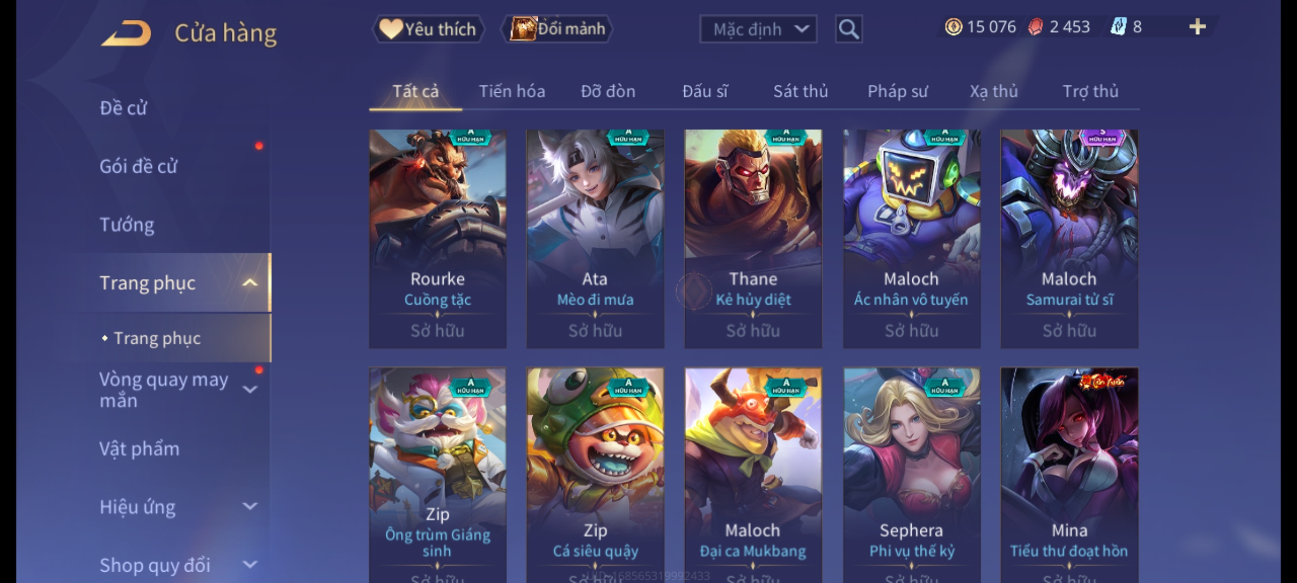Tap the plus icon to add currency
The height and width of the screenshot is (583, 1297).
(1198, 27)
